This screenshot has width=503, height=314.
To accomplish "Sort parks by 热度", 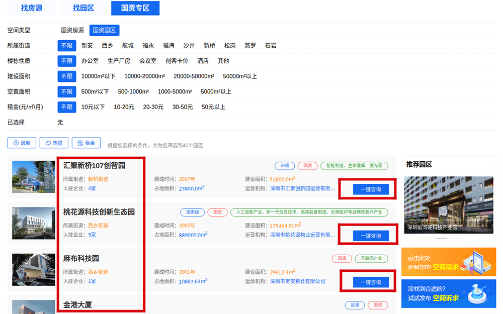I will (54, 143).
